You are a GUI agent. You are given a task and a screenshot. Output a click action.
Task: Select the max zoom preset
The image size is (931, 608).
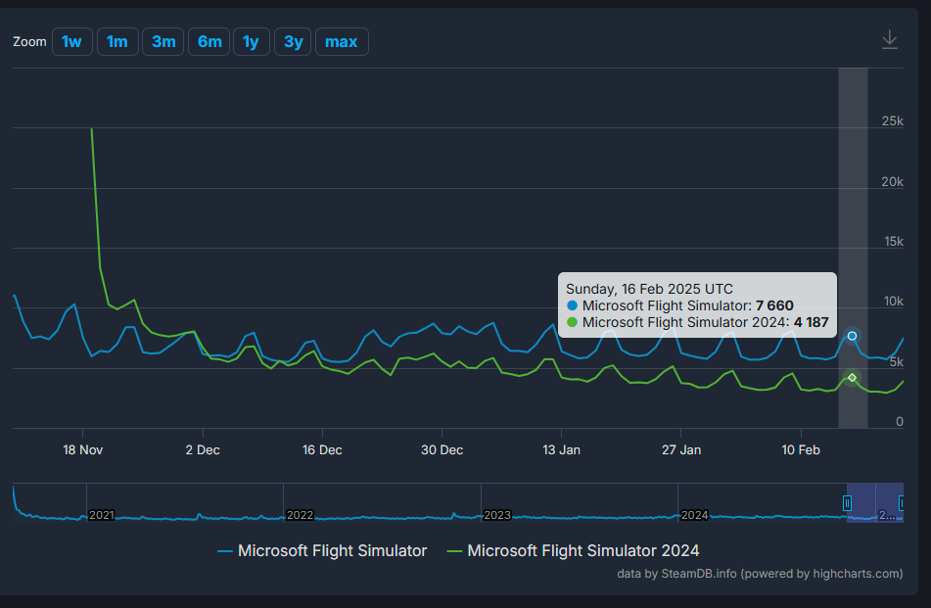[x=341, y=41]
